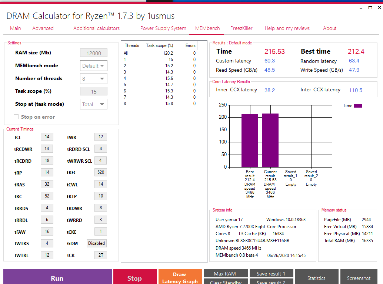The width and height of the screenshot is (383, 284).
Task: Open the Stop at task mode dropdown
Action: point(94,104)
